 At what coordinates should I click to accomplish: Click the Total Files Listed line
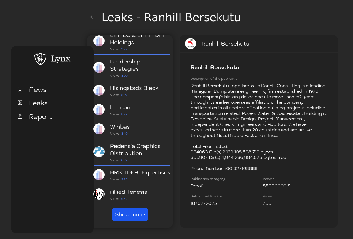[x=209, y=147]
